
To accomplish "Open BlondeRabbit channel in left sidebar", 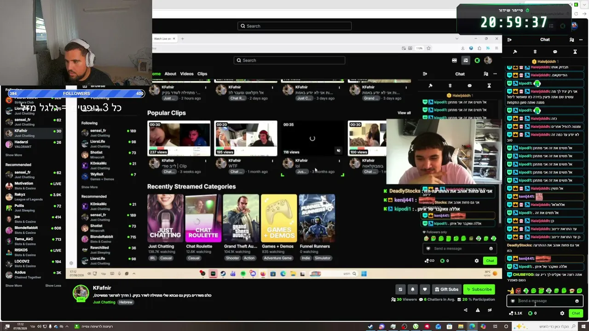I will click(33, 230).
